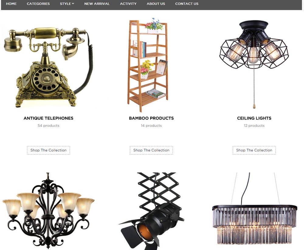Open the ANTIQUE TELEPHONES collection title
304x250 pixels.
tap(48, 118)
